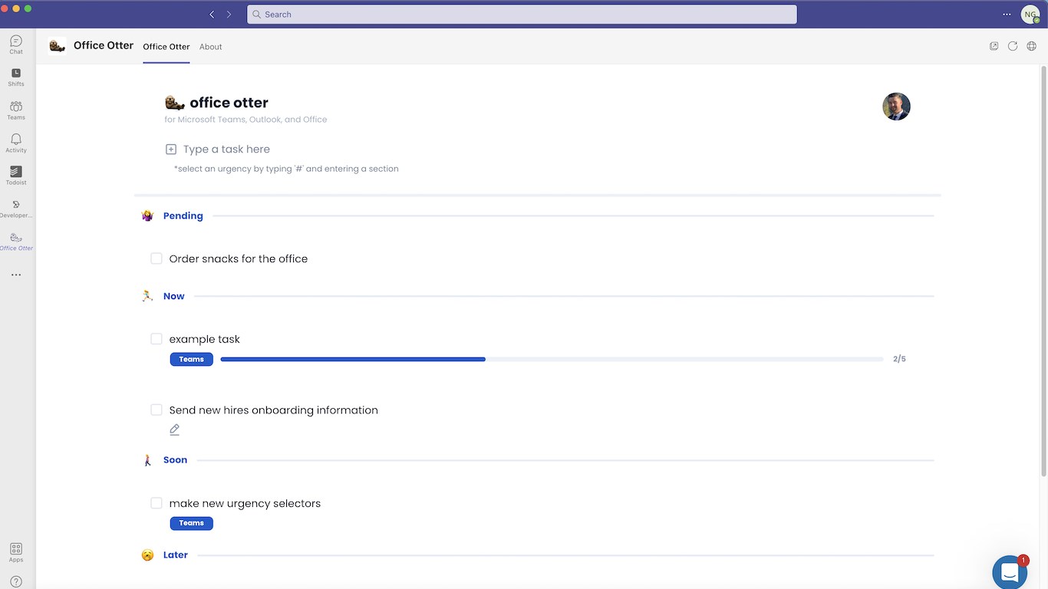This screenshot has height=589, width=1048.
Task: Open the Developer portal app
Action: pyautogui.click(x=16, y=209)
